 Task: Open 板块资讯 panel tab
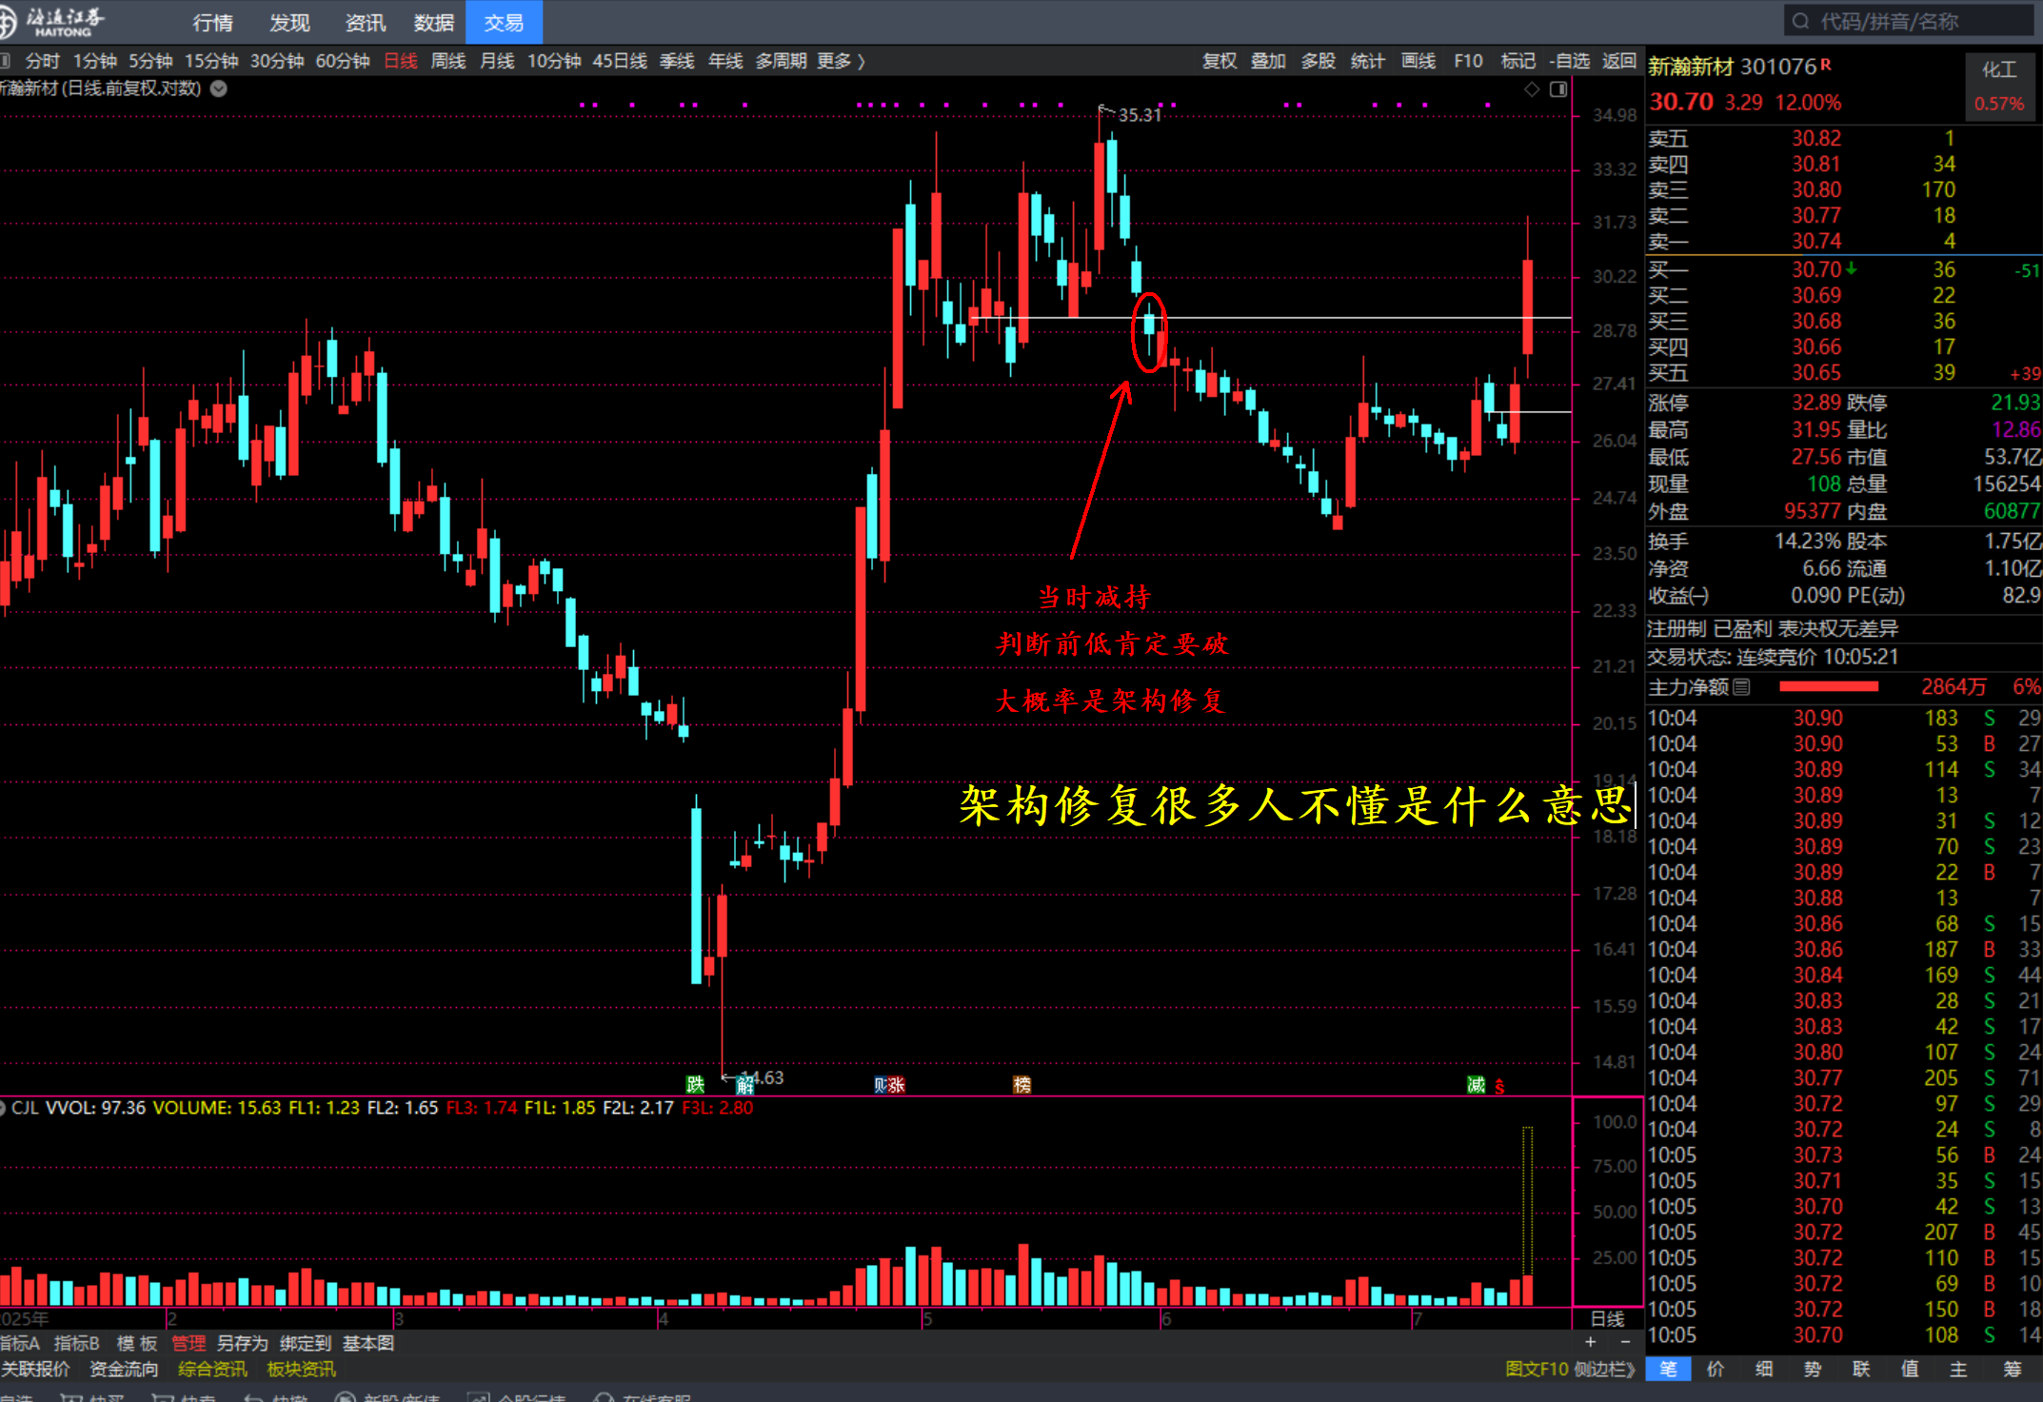coord(302,1369)
